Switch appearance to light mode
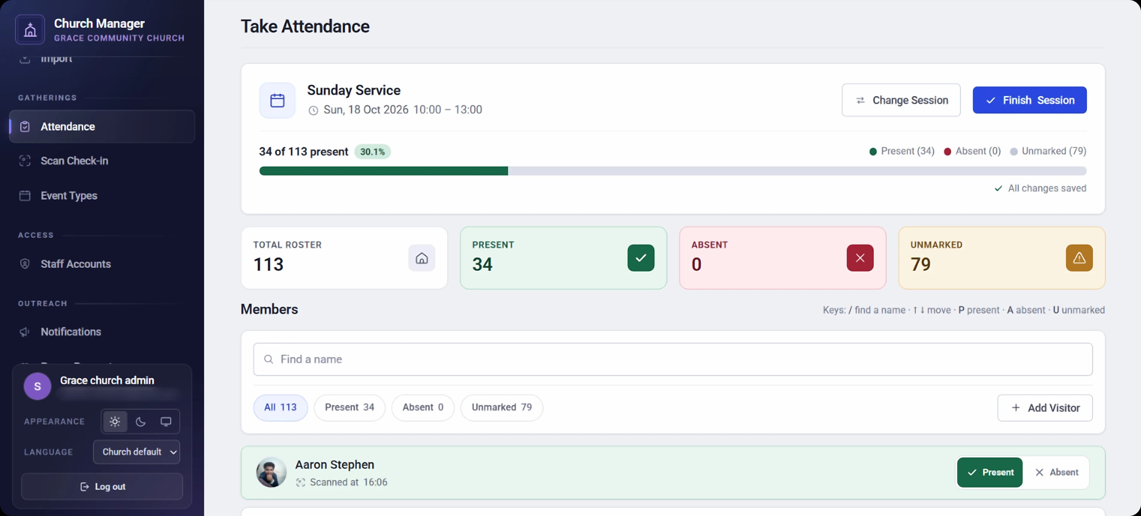Screen dimensions: 1141x516 115,422
